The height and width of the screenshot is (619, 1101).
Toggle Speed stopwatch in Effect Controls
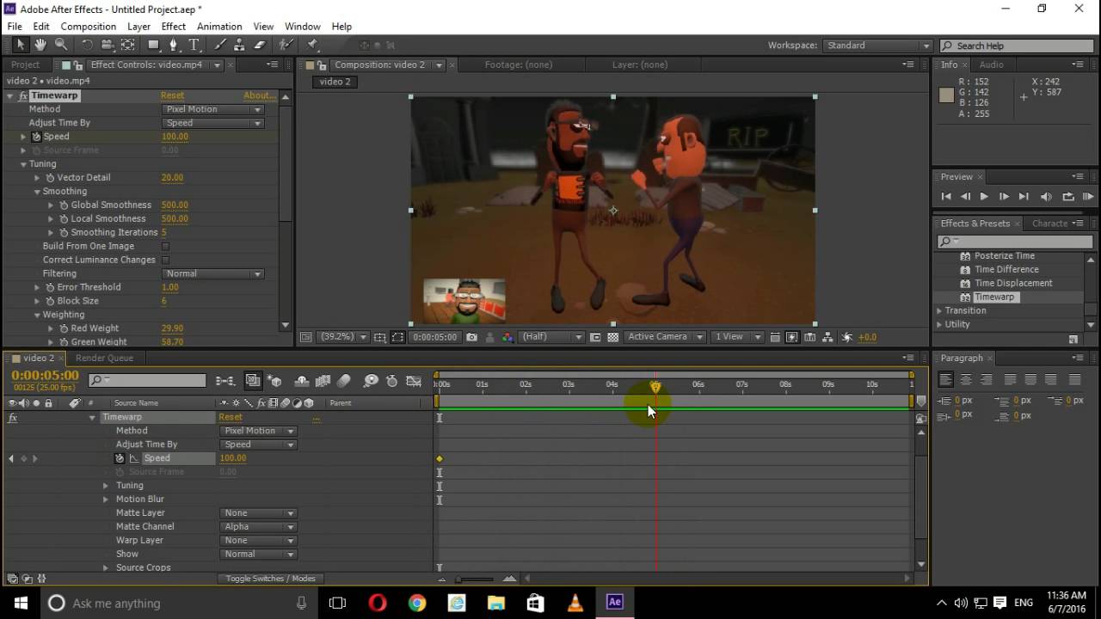(x=36, y=137)
